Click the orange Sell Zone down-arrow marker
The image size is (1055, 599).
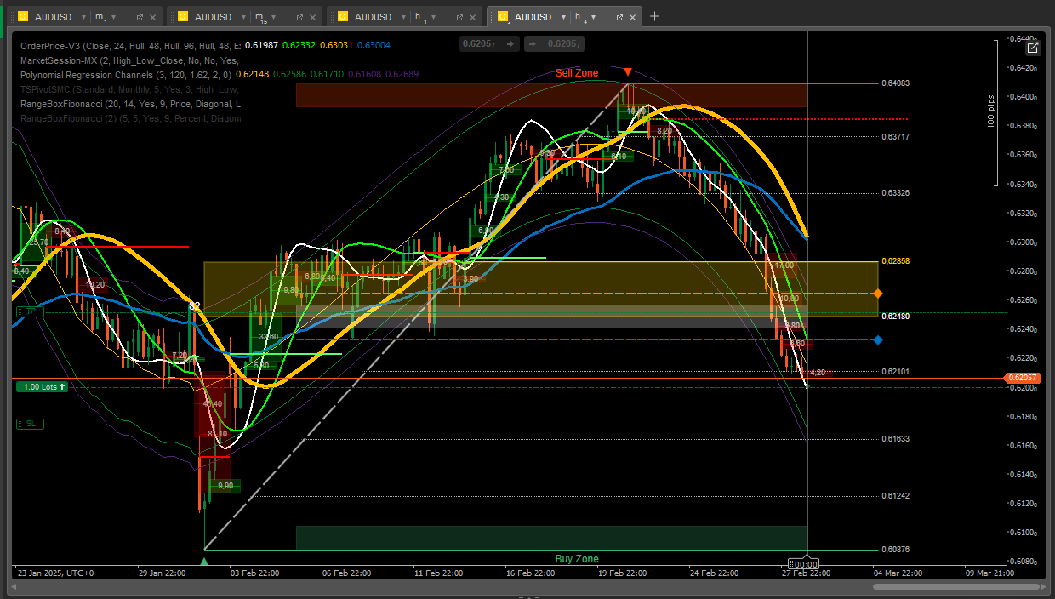[628, 73]
